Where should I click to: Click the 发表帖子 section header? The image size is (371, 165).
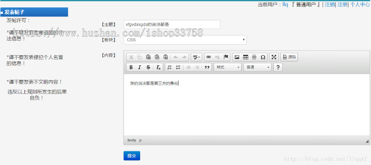click(34, 12)
